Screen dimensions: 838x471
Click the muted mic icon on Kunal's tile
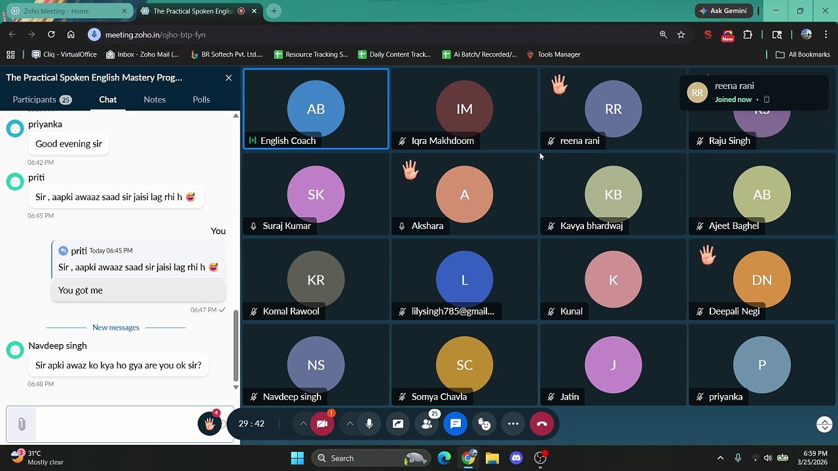551,311
